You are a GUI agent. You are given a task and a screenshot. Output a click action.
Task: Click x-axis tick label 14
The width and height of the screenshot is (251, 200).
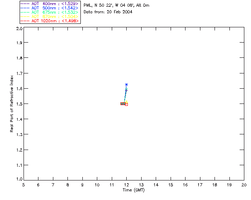point(156,185)
